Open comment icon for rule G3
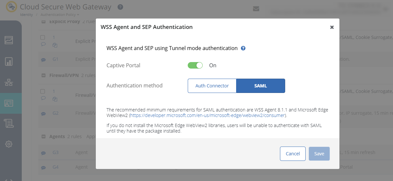Screen dimensions: 393x181 point(43,153)
